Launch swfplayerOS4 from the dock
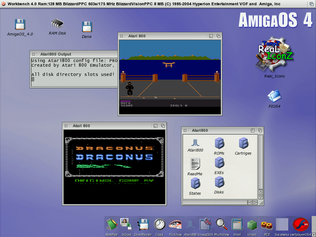Screen dimensions: 316x237 [x=301, y=224]
